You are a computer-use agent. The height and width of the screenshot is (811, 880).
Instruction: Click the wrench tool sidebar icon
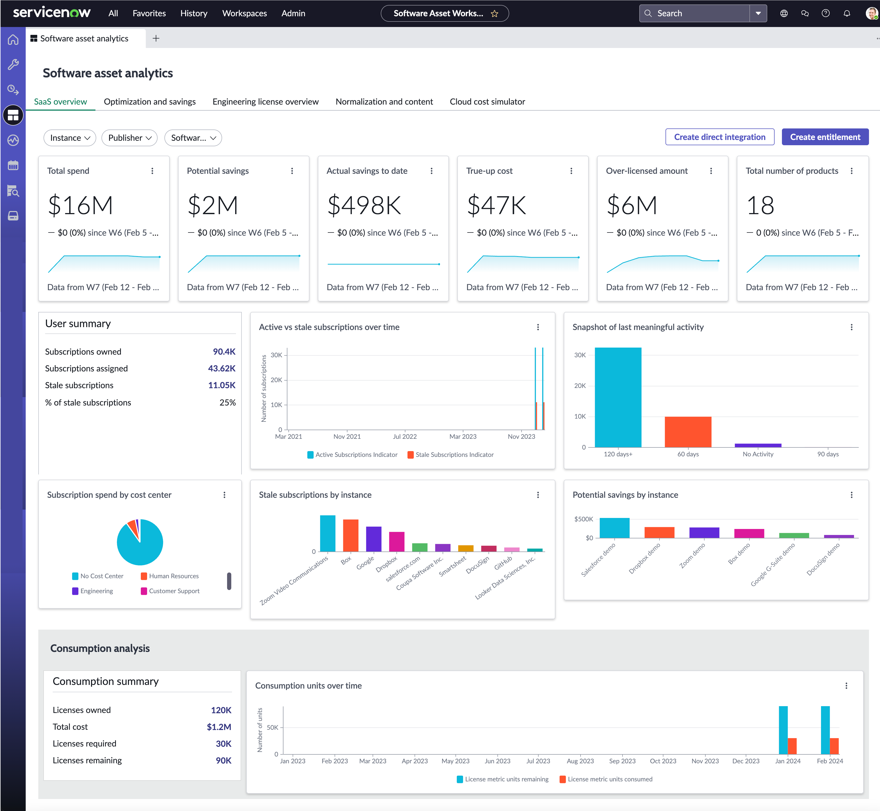pos(13,64)
